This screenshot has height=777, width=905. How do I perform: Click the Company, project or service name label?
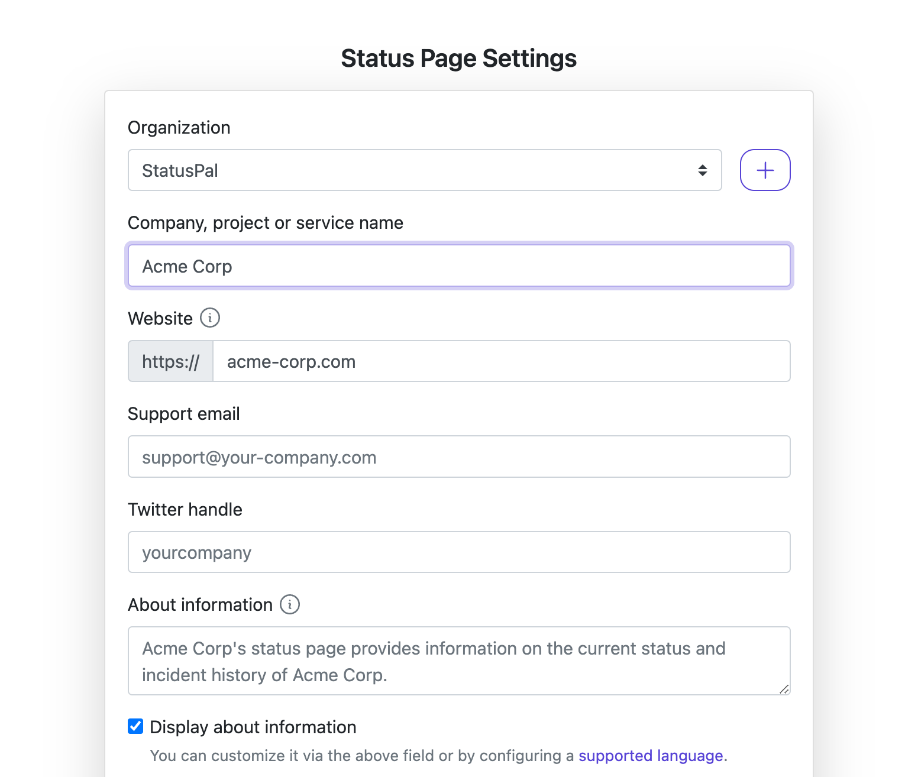(x=266, y=223)
